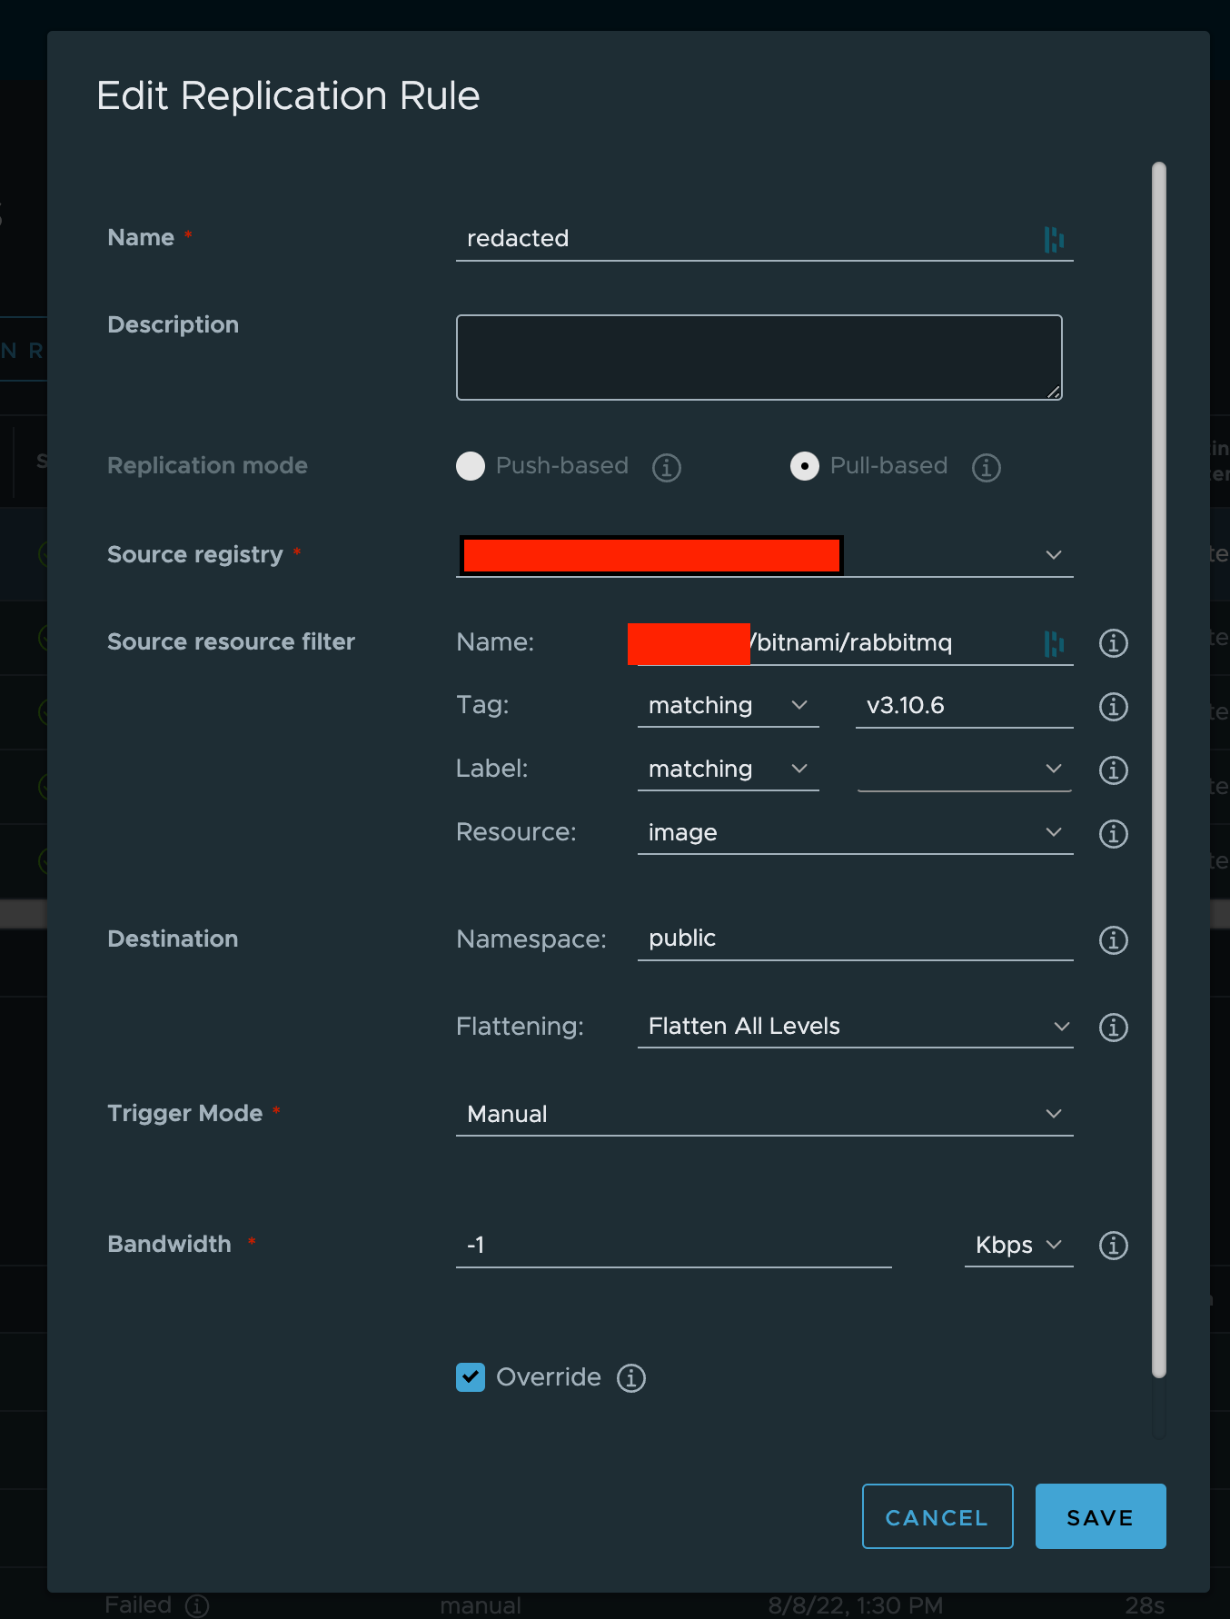Screen dimensions: 1230x1619
Task: Show info for the Tag filter
Action: coord(1114,707)
